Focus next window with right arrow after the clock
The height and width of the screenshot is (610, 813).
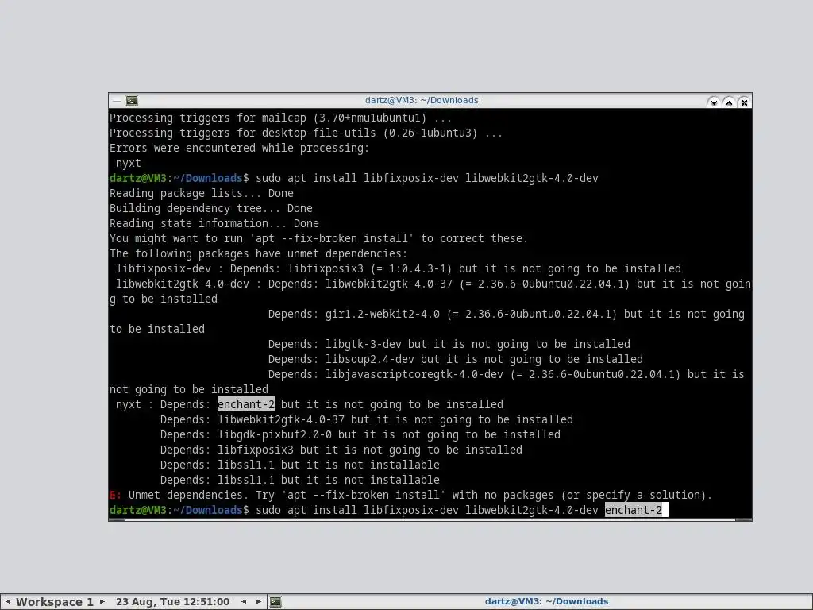click(258, 602)
